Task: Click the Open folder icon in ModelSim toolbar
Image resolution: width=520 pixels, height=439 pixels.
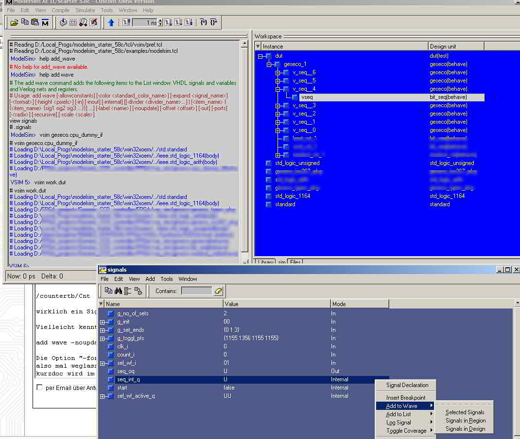Action: 14,22
